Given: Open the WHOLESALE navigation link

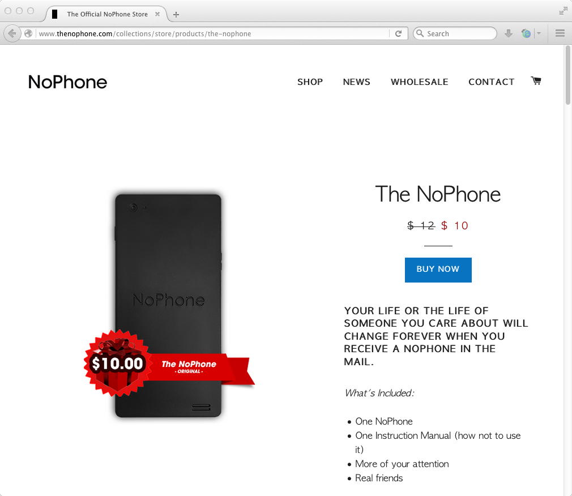Looking at the screenshot, I should coord(420,82).
